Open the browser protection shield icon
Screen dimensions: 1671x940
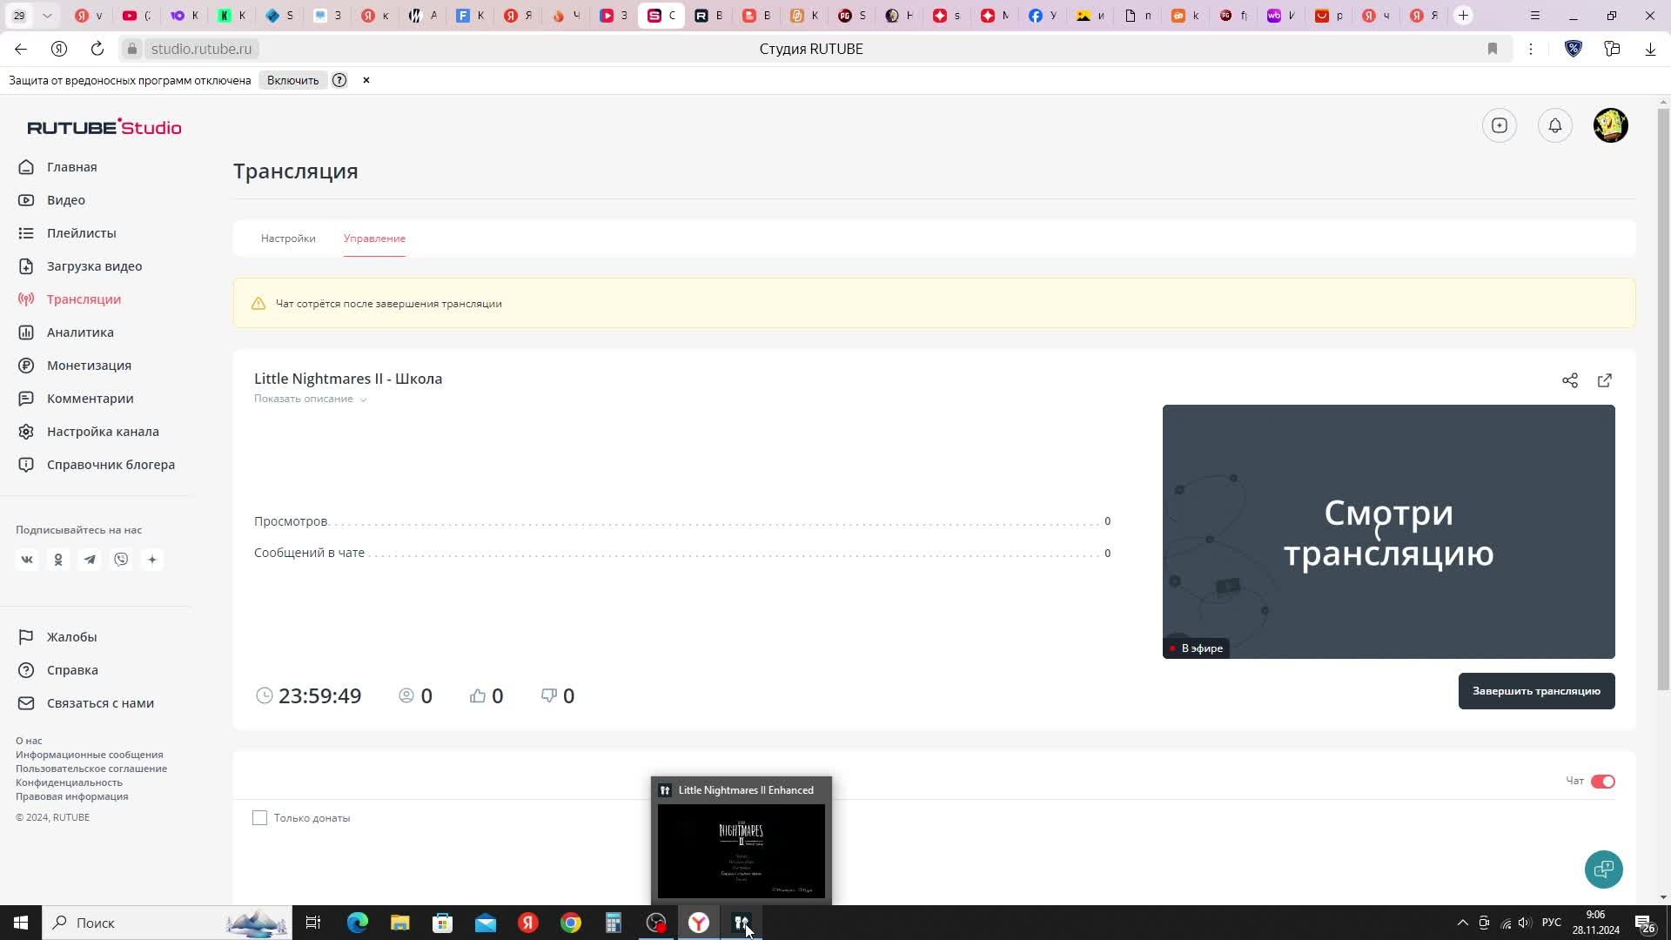point(1574,49)
